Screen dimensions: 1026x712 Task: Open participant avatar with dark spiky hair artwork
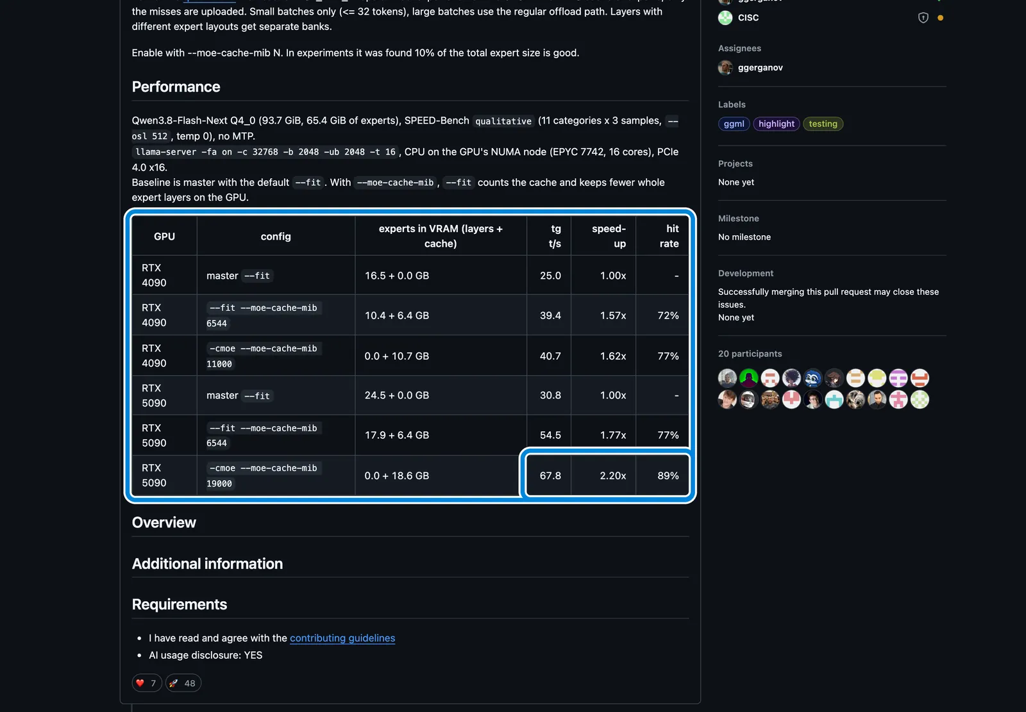click(x=791, y=378)
